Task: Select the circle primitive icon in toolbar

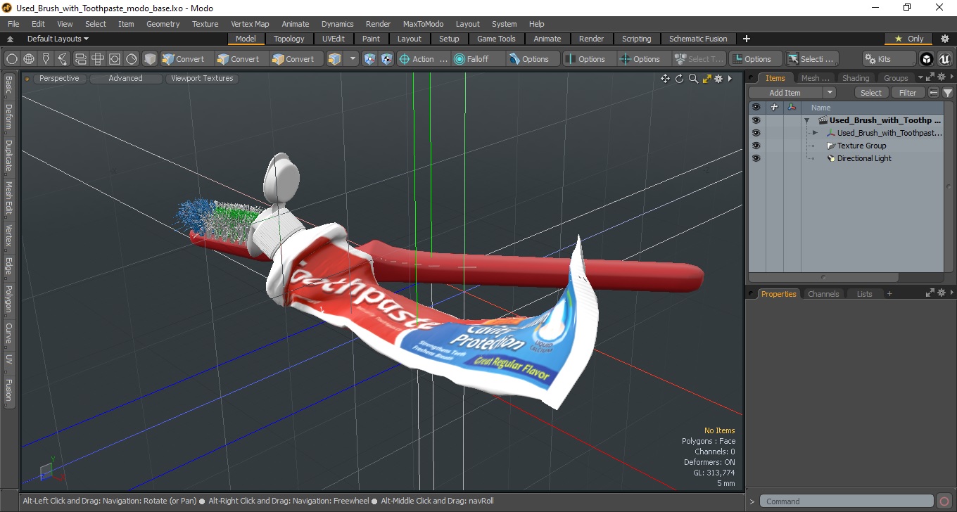Action: click(11, 59)
